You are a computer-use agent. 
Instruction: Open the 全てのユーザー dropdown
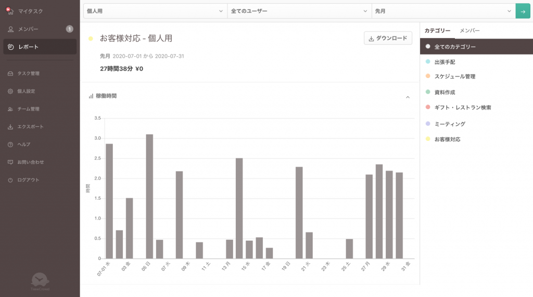[x=299, y=10]
